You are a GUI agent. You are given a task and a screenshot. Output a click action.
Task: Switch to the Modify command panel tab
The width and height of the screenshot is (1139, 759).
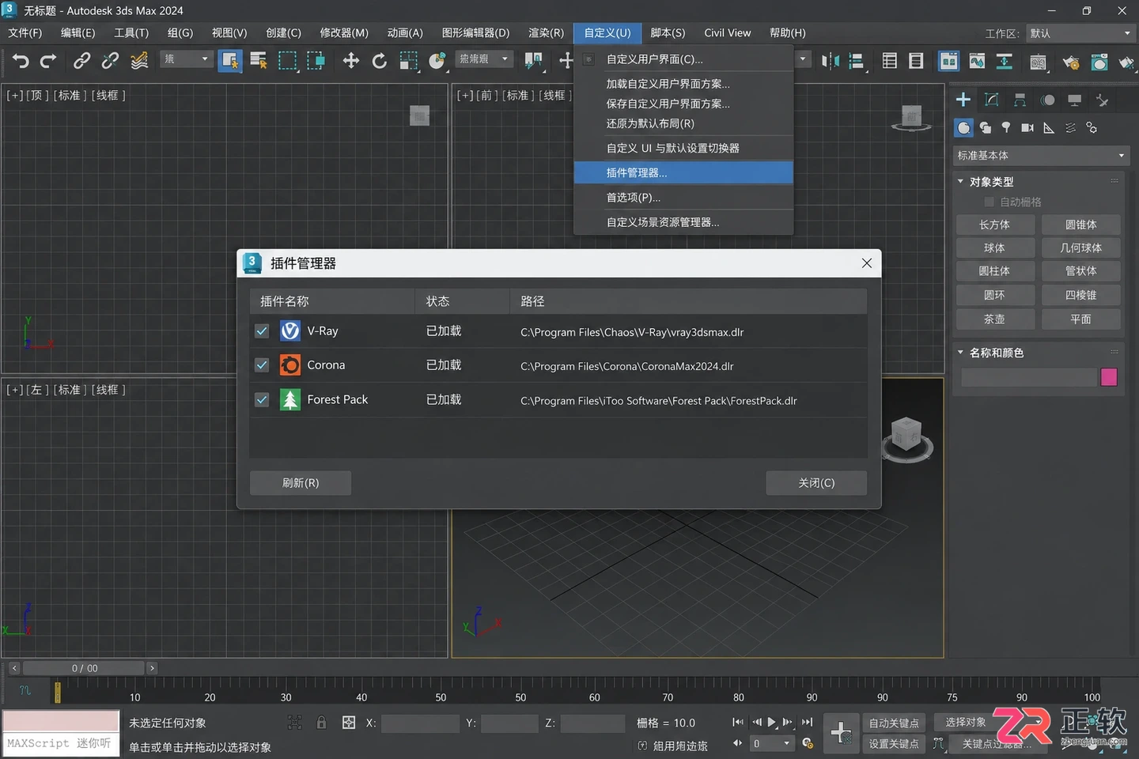coord(992,100)
